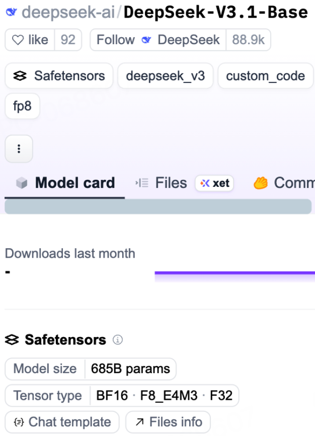
Task: Open the Files info link
Action: tap(168, 422)
